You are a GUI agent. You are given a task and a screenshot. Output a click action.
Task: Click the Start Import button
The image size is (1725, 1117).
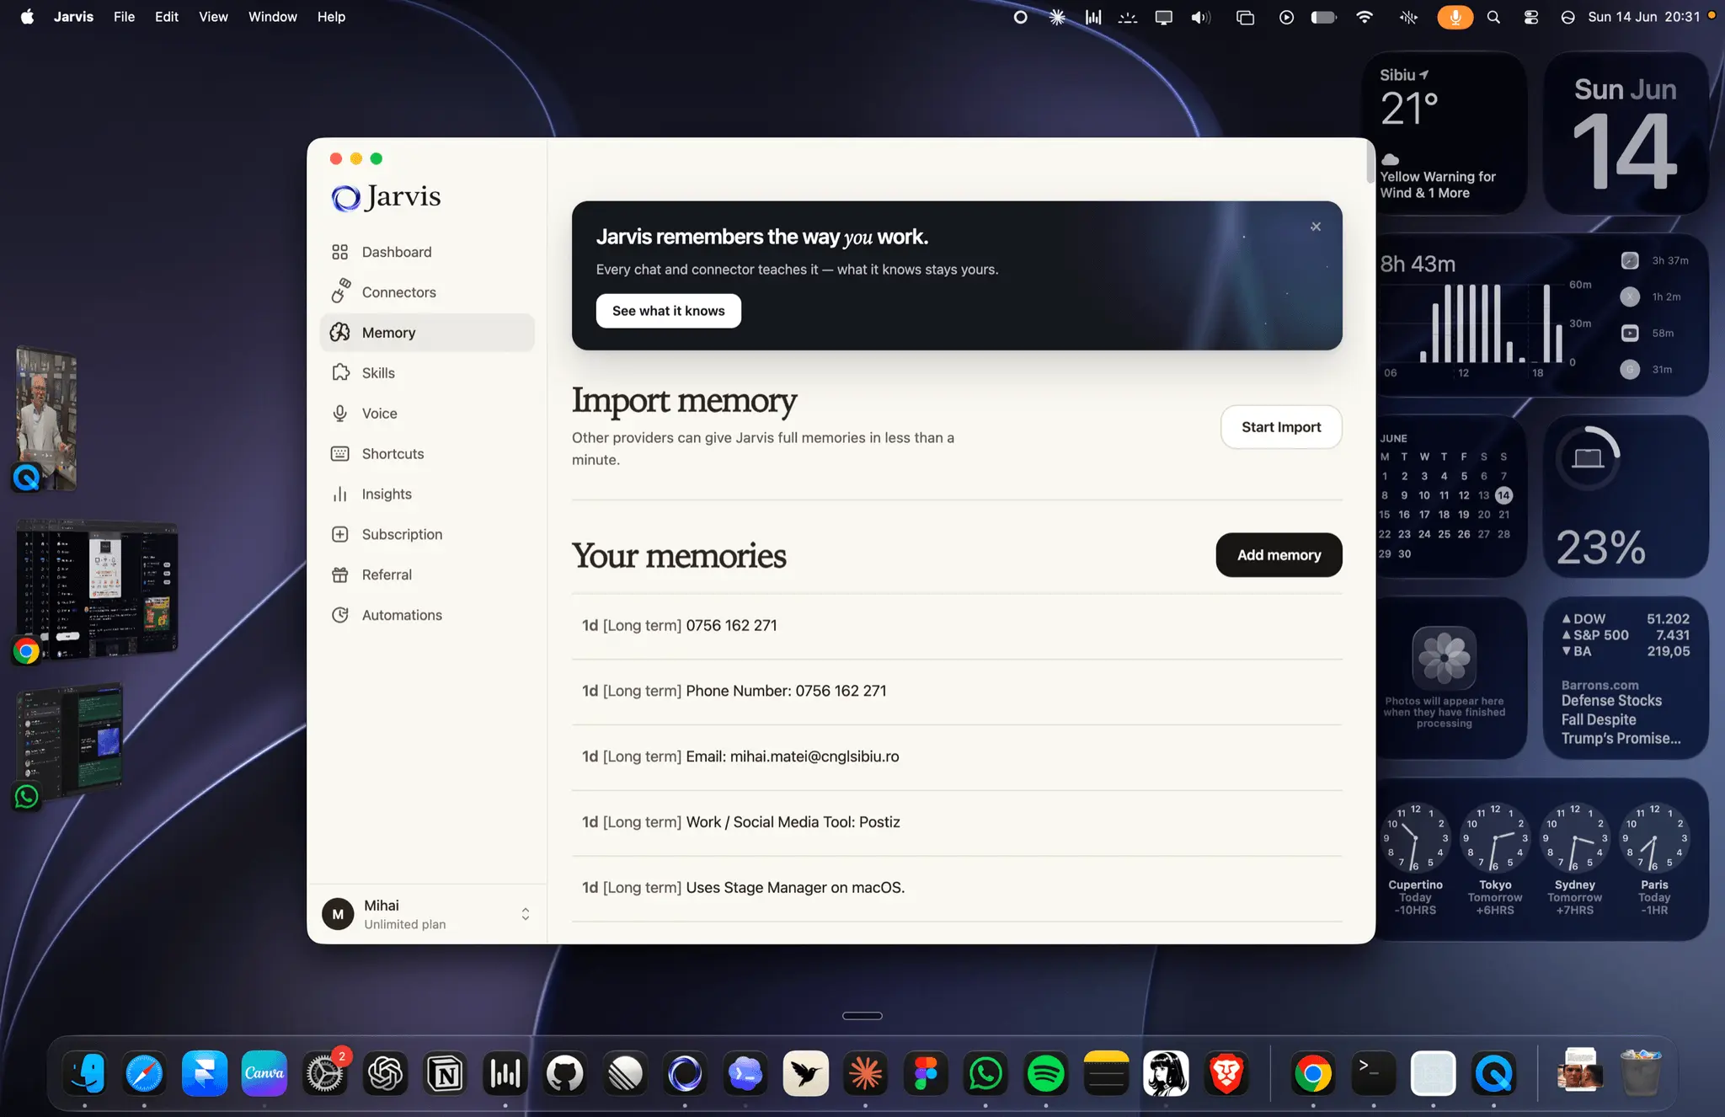coord(1281,427)
